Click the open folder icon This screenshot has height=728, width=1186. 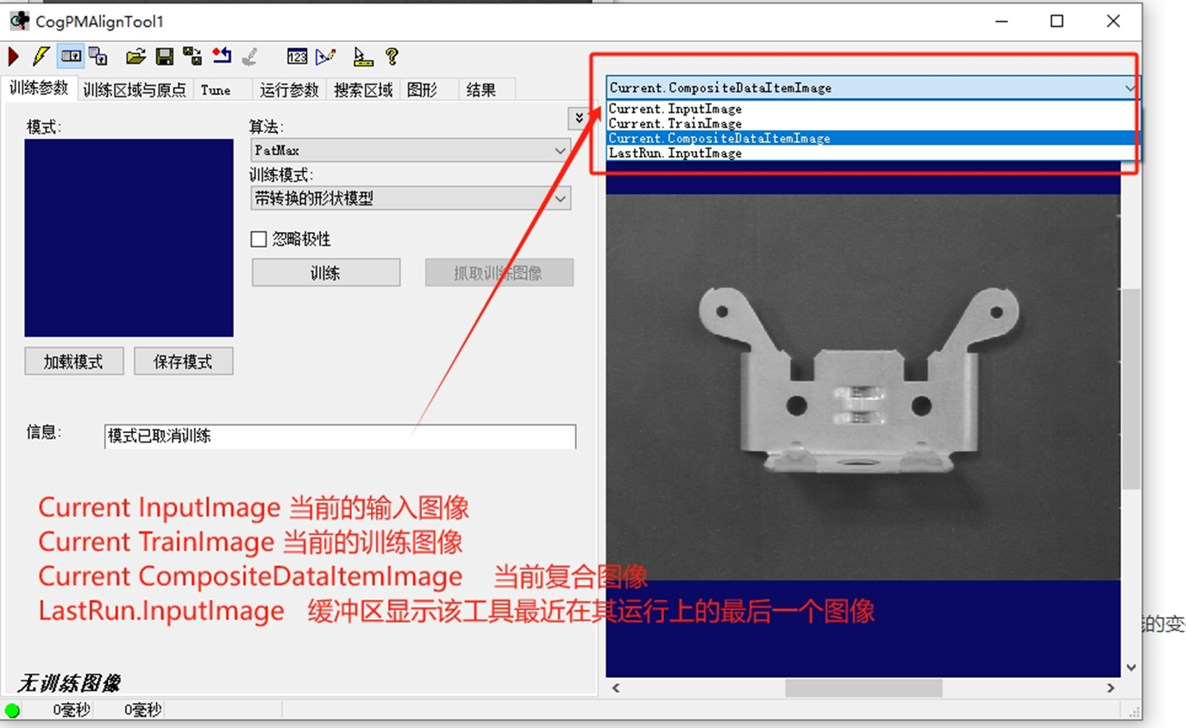coord(135,57)
